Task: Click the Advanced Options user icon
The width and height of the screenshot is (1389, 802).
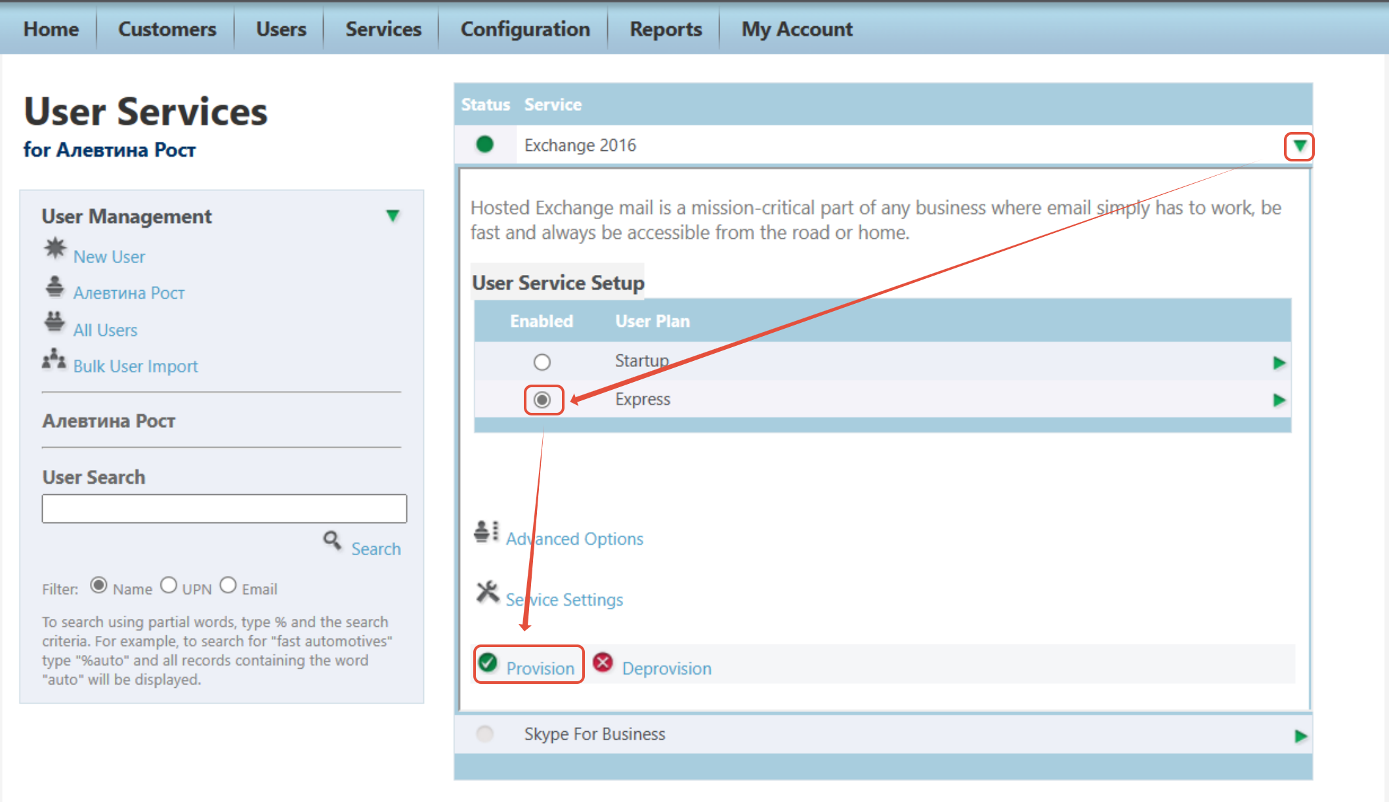Action: click(x=486, y=532)
